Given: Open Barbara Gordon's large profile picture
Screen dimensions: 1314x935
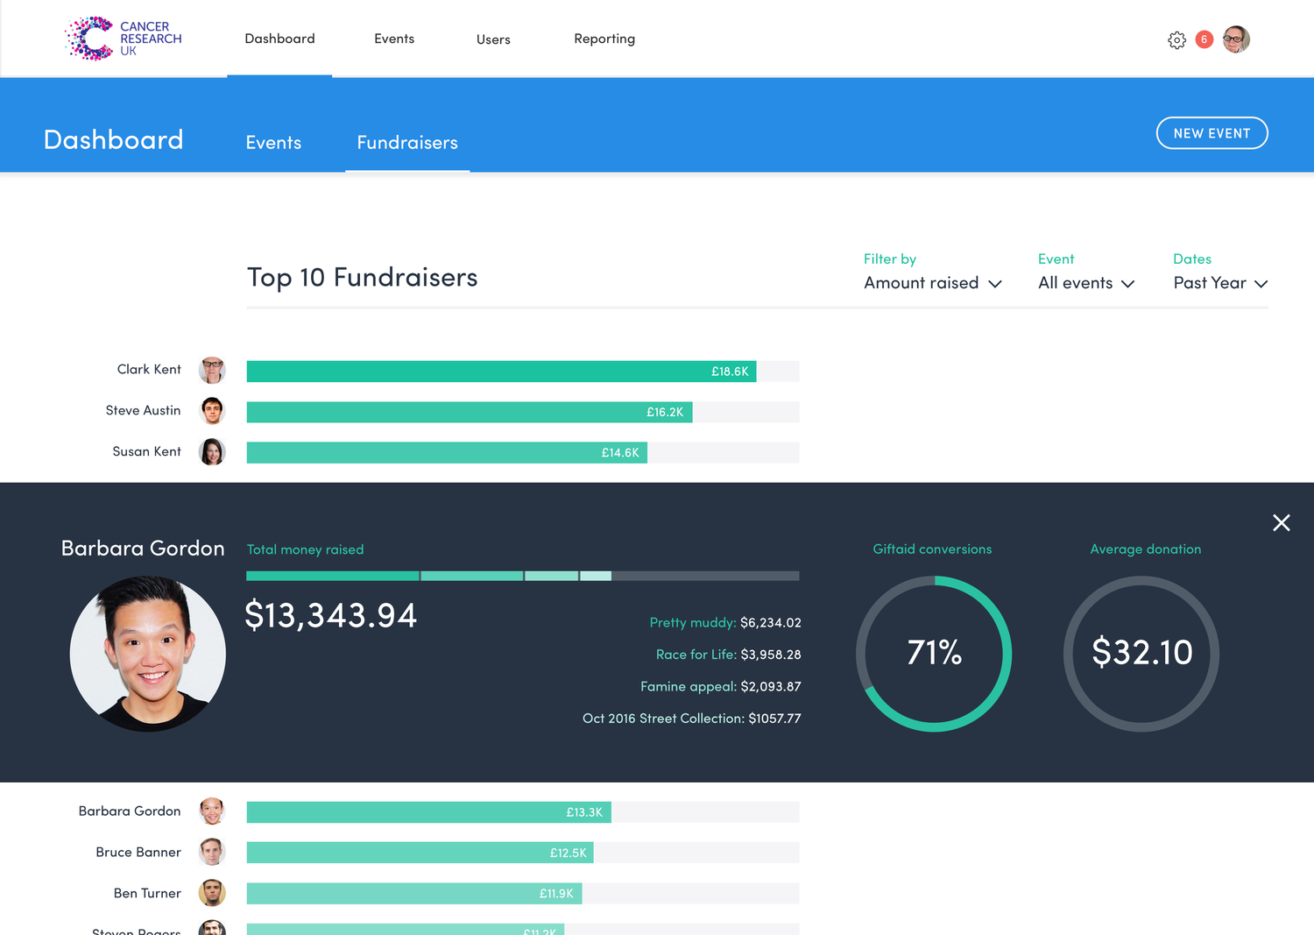Looking at the screenshot, I should tap(147, 653).
